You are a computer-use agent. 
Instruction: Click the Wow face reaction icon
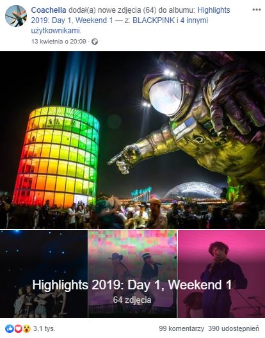(26, 329)
